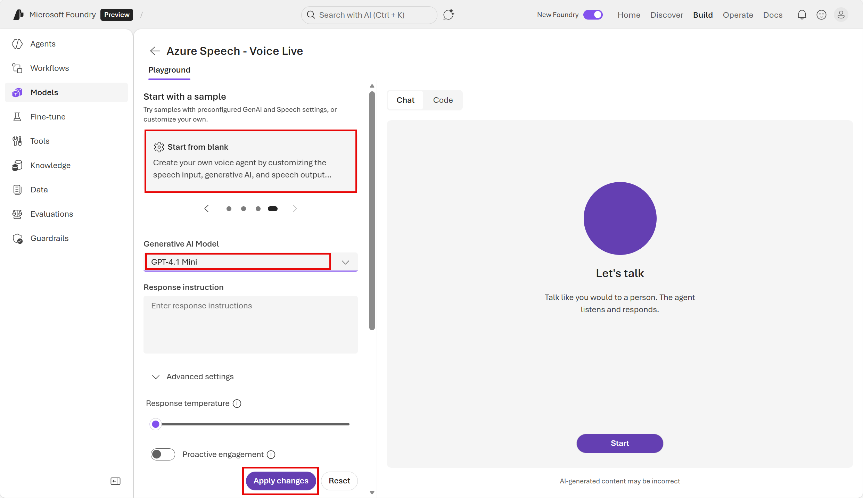The width and height of the screenshot is (863, 498).
Task: Select Data in the sidebar
Action: [39, 190]
